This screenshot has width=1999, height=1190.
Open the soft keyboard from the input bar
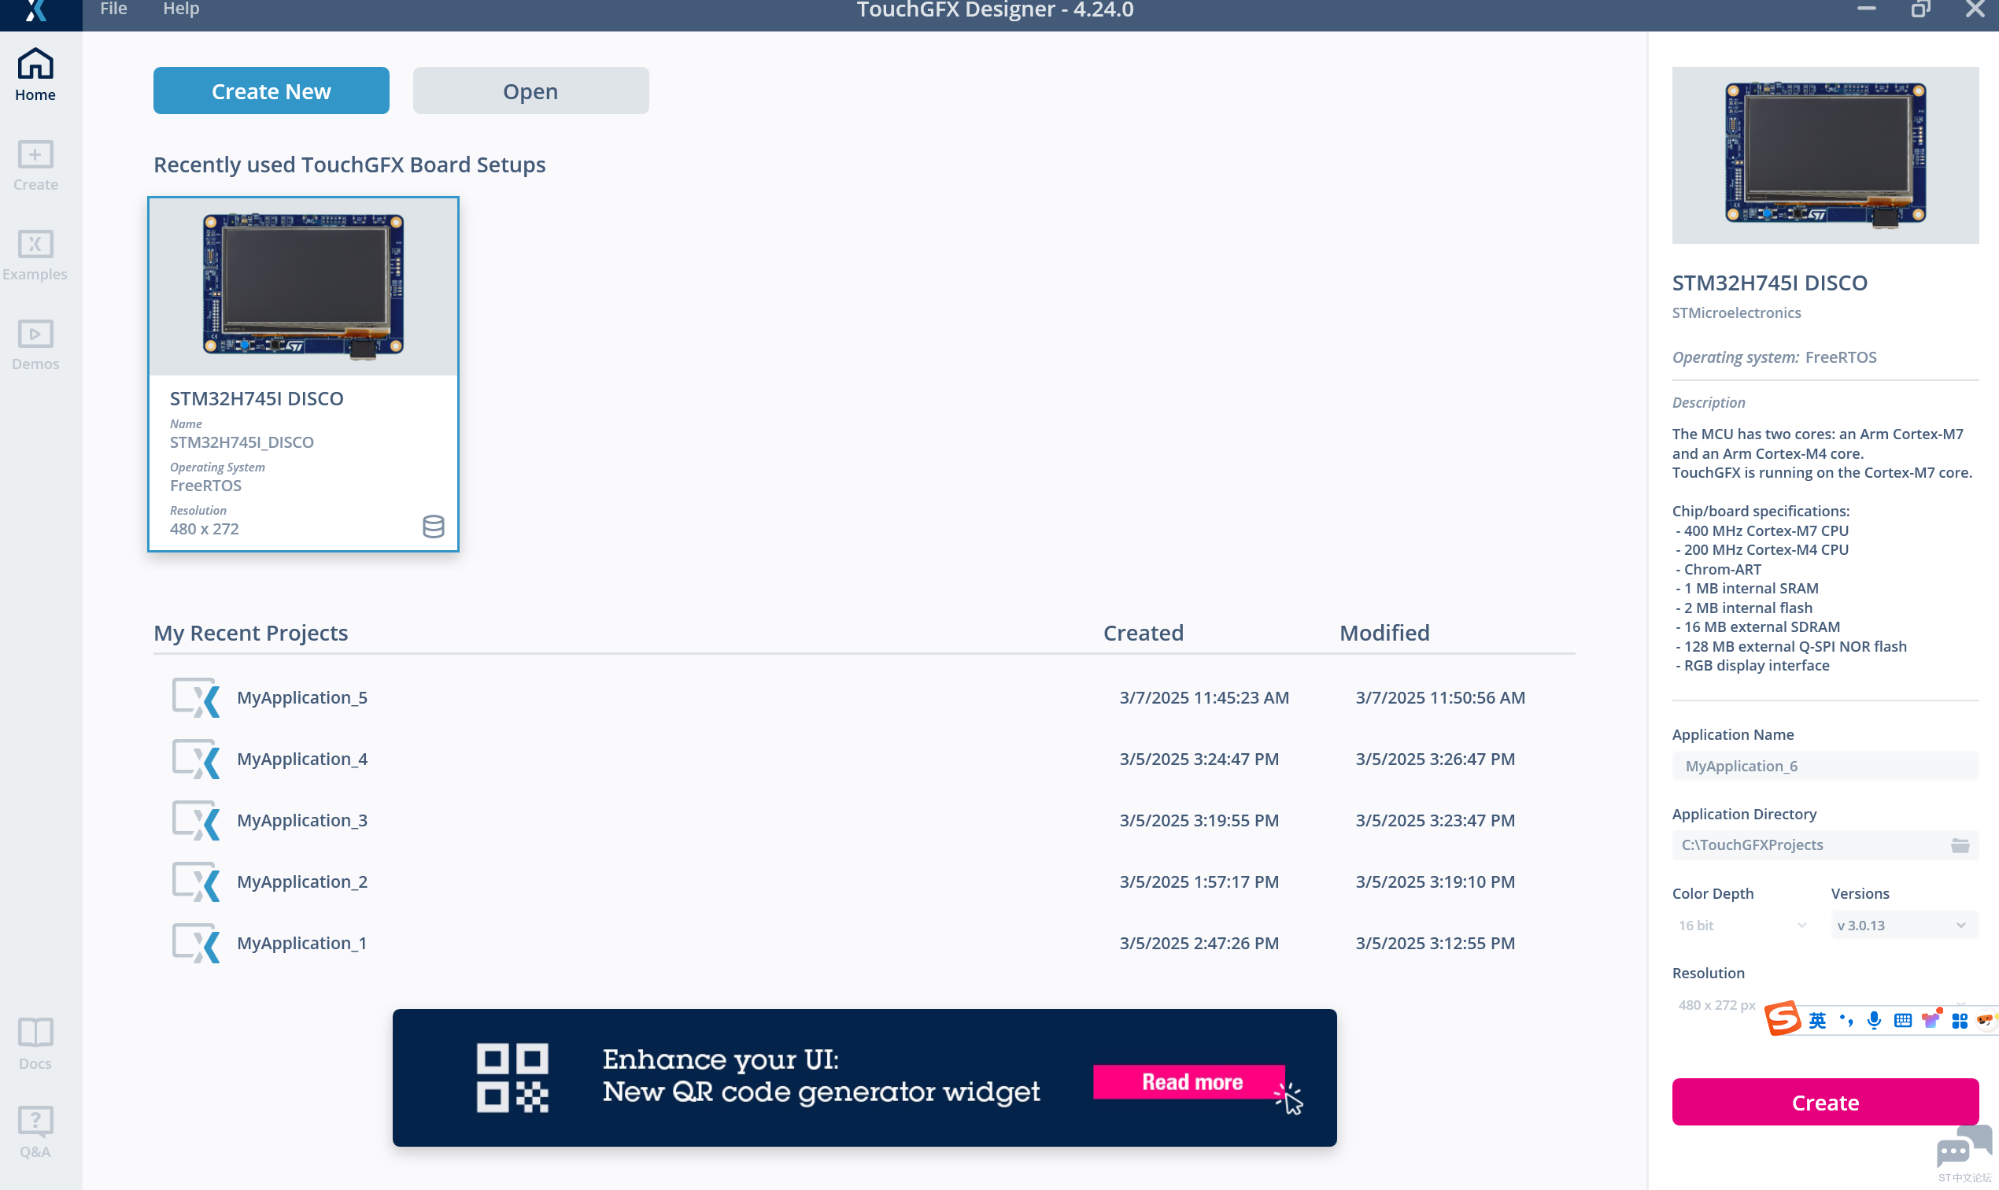pyautogui.click(x=1902, y=1020)
